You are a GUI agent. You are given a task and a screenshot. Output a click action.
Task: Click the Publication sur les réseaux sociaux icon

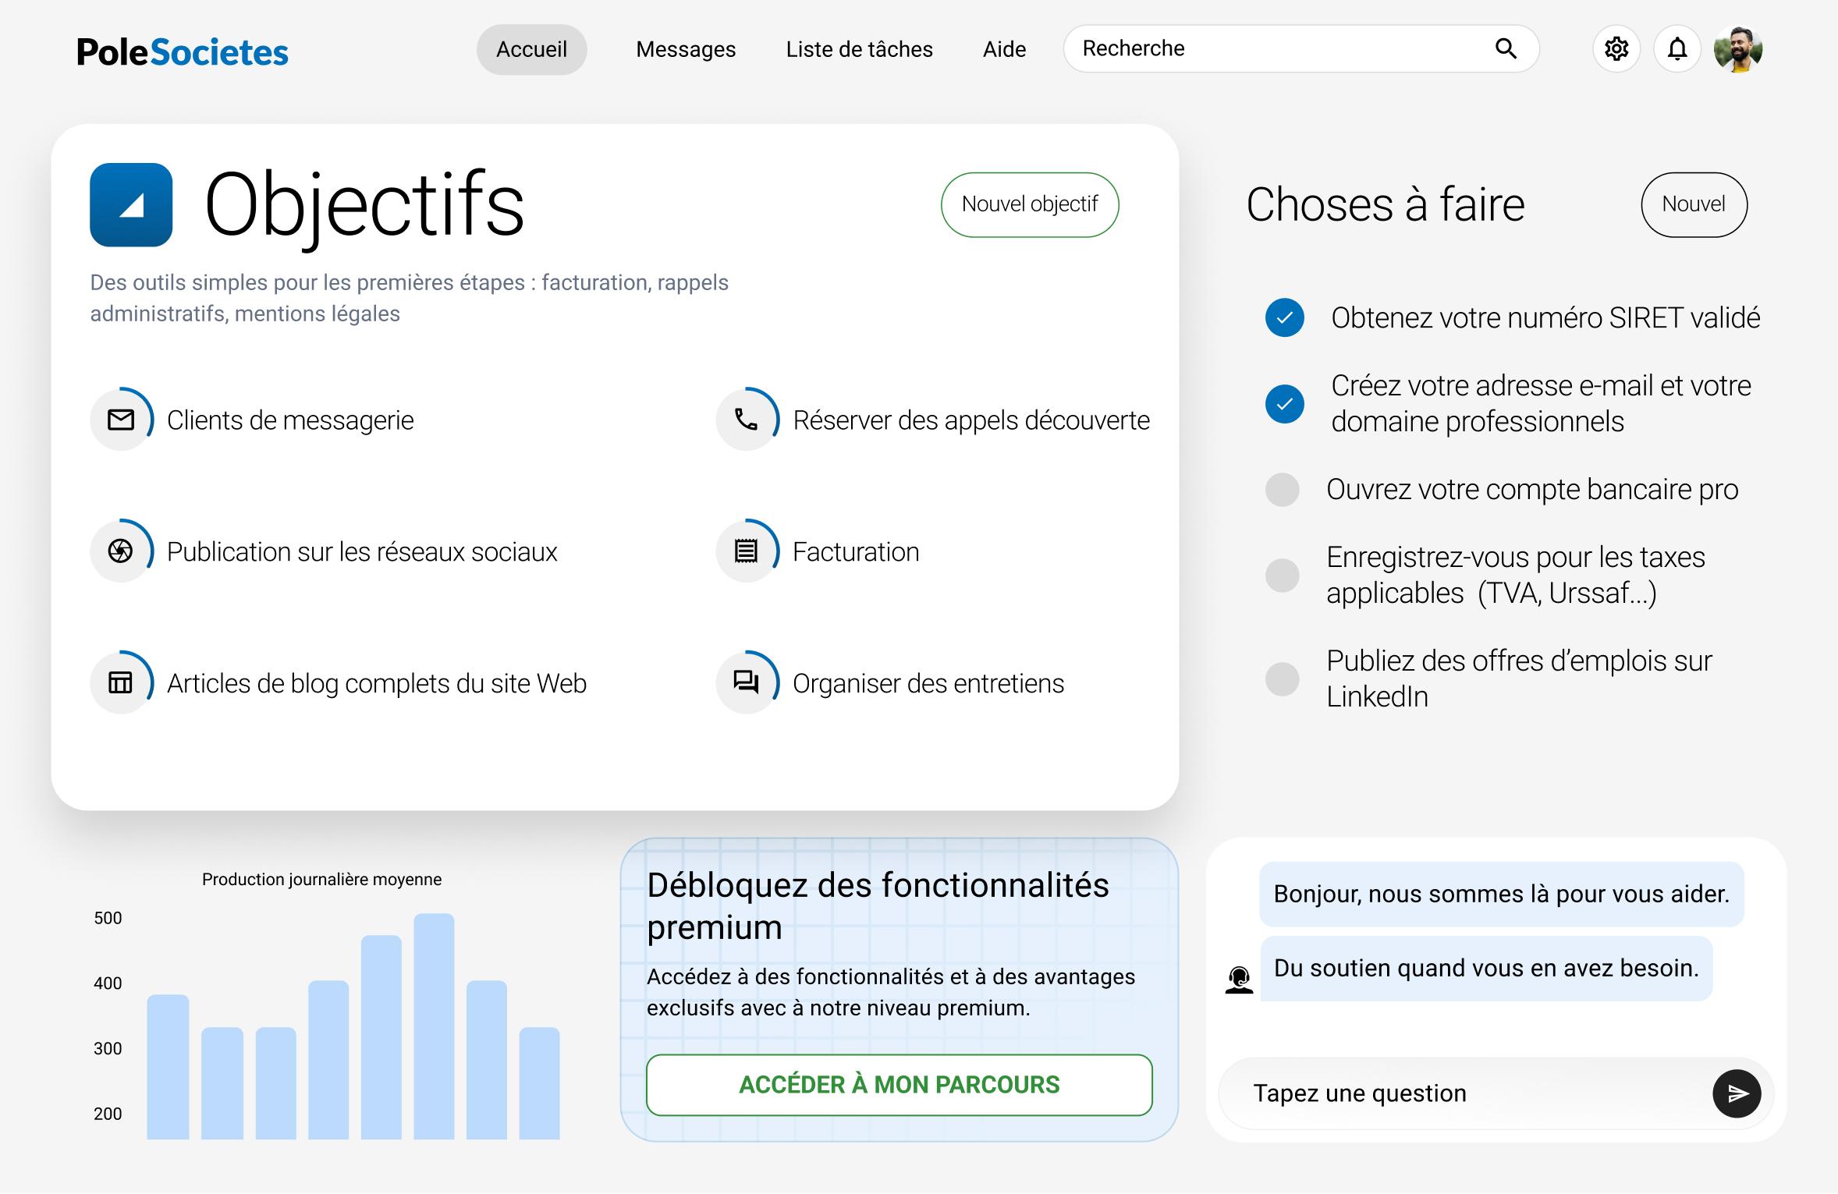coord(121,551)
